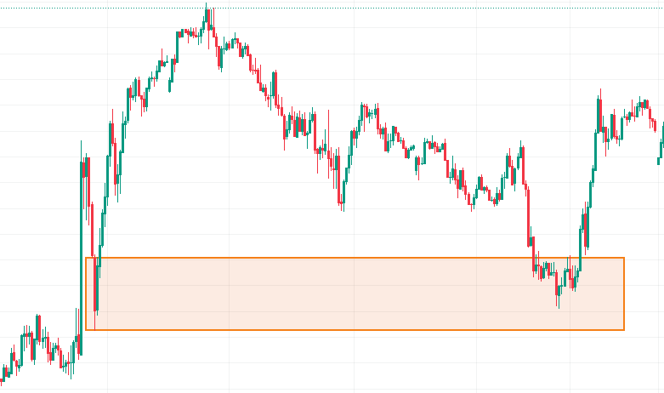Select the dotted horizontal line at chart top
The image size is (664, 393).
click(340, 8)
